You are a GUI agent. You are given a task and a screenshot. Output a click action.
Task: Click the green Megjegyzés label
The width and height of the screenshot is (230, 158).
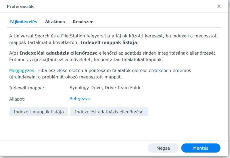click(x=22, y=70)
